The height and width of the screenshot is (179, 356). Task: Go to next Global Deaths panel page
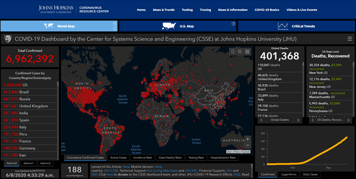298,120
